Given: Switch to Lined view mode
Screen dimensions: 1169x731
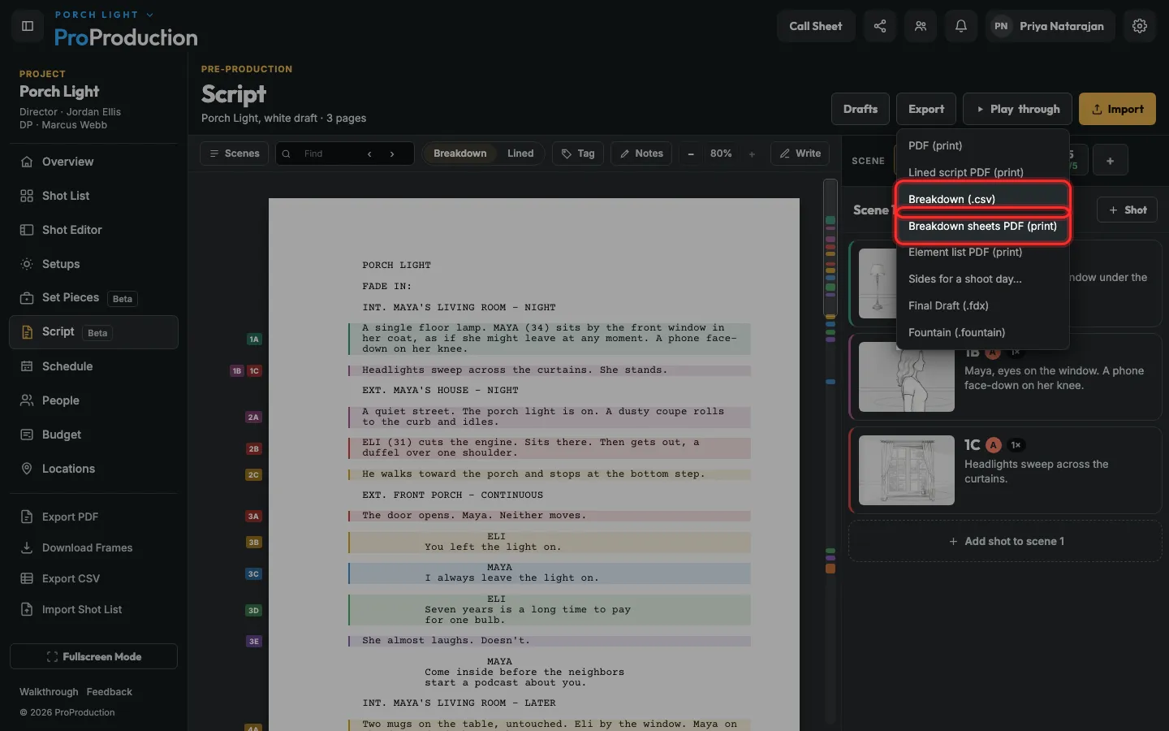Looking at the screenshot, I should (520, 154).
